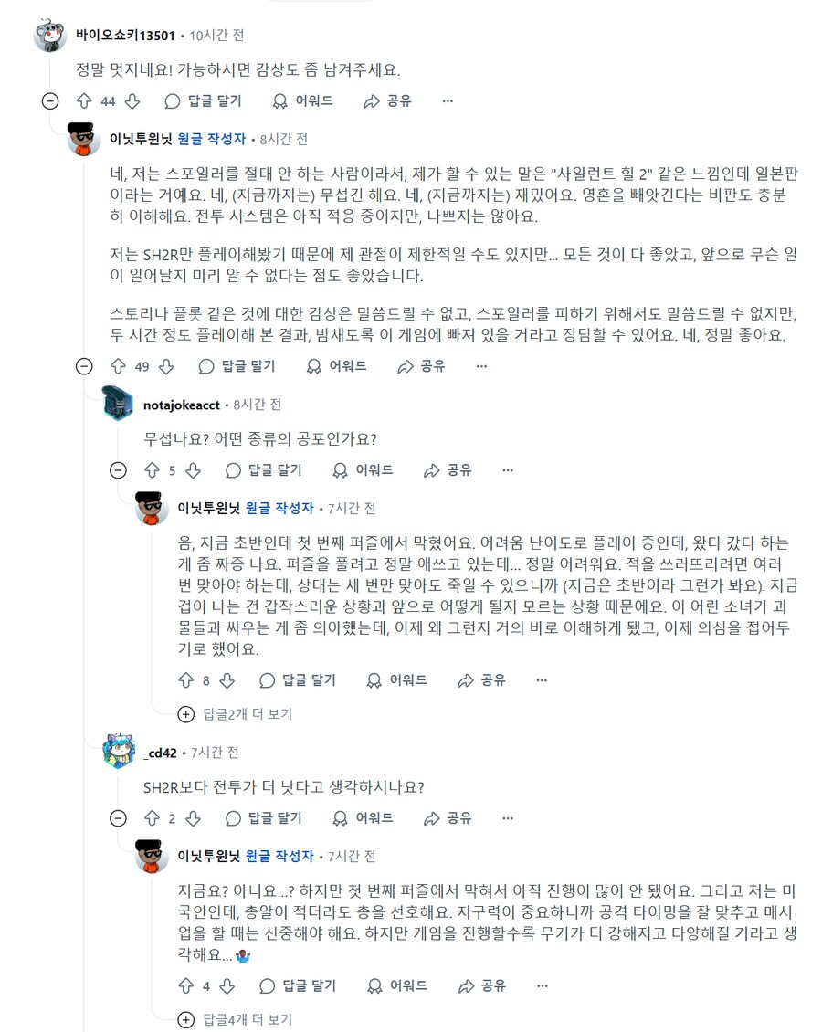Open _cd42's username link
This screenshot has width=822, height=1032.
coord(160,753)
